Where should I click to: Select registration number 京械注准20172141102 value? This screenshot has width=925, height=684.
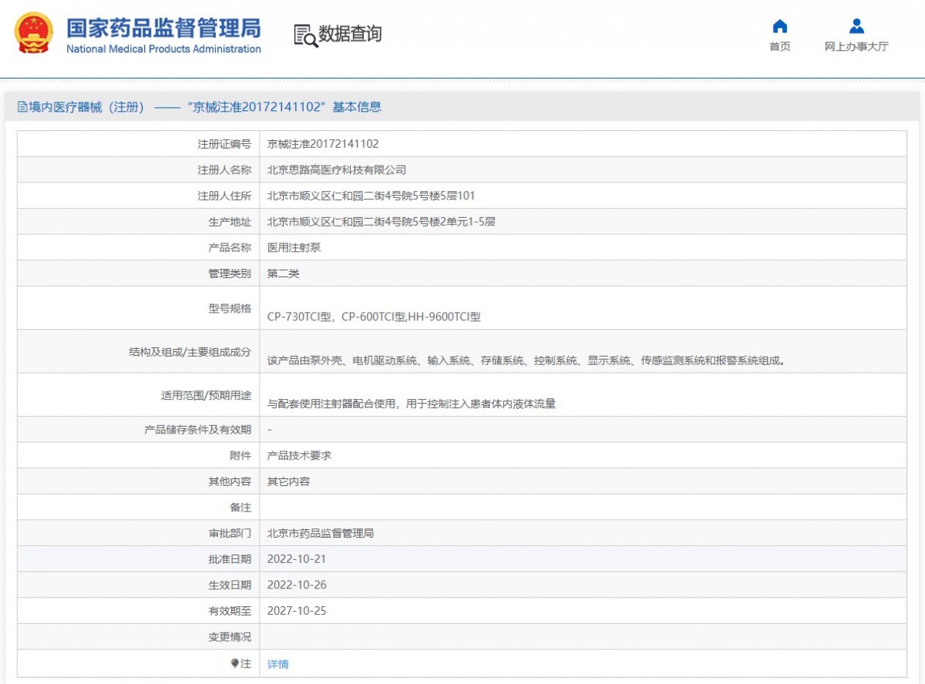point(323,144)
